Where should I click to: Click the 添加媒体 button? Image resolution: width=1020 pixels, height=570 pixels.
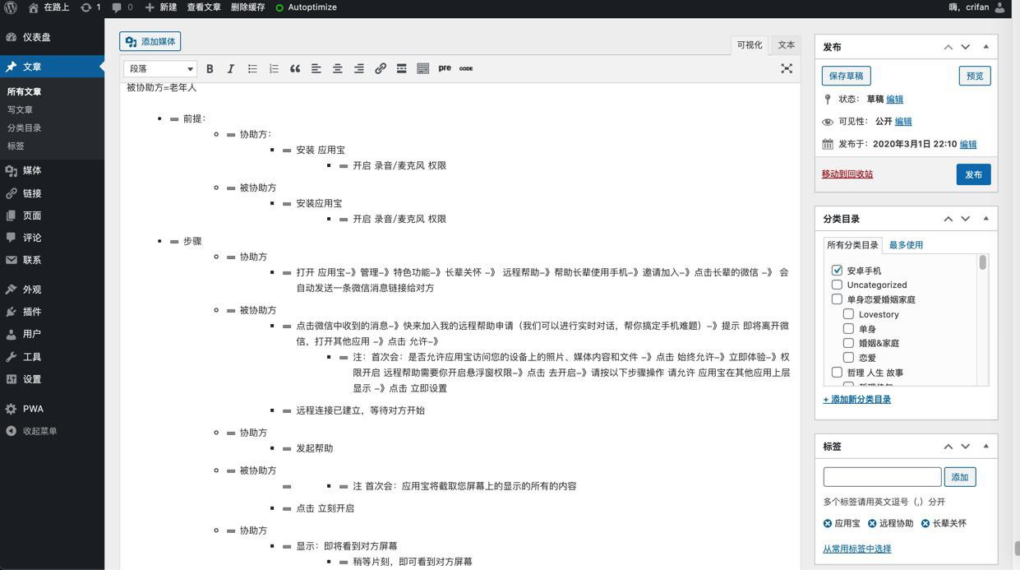(150, 41)
